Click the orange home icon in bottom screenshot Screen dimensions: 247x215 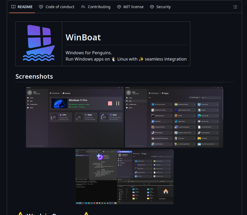tap(166, 191)
